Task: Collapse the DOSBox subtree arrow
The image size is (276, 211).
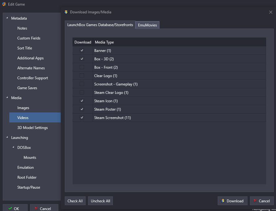Action: [x=13, y=148]
